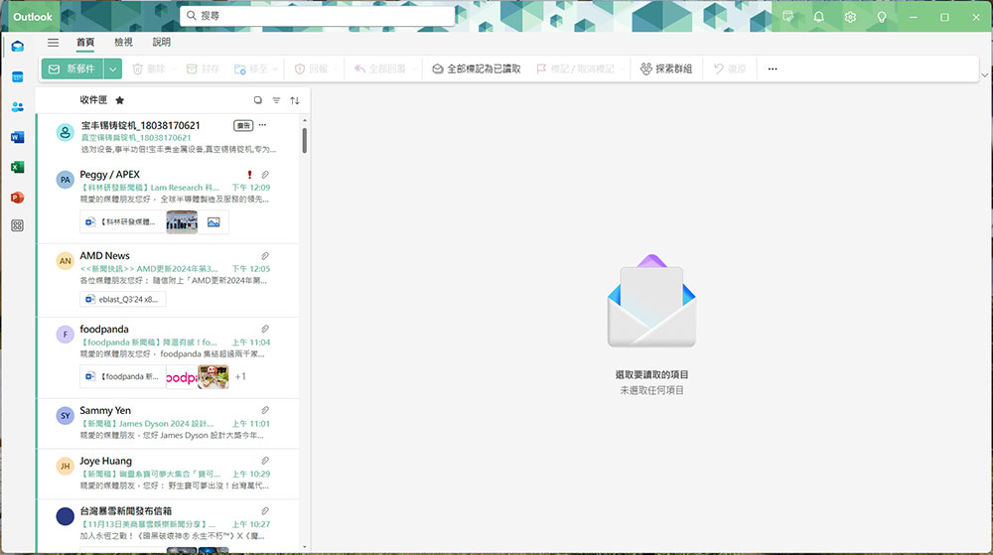Viewport: 993px width, 555px height.
Task: Open the Calendar icon in left sidebar
Action: [x=17, y=76]
